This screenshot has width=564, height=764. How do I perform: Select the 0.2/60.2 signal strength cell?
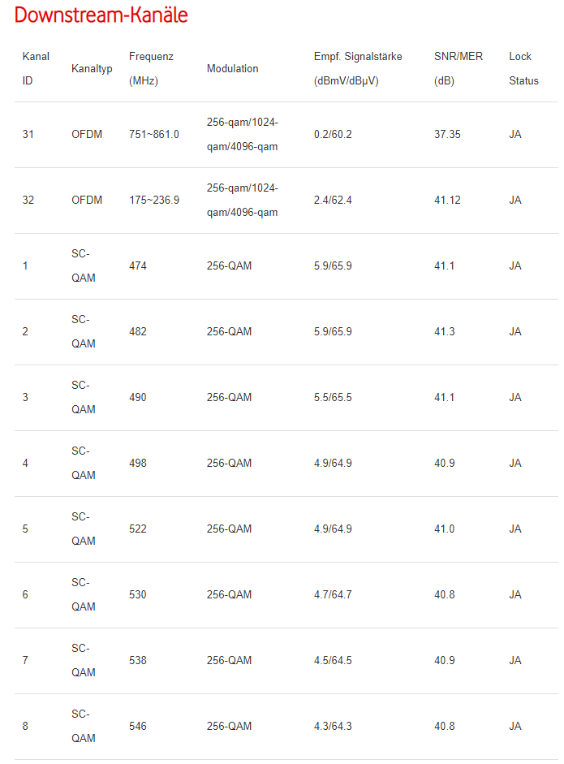coord(333,135)
